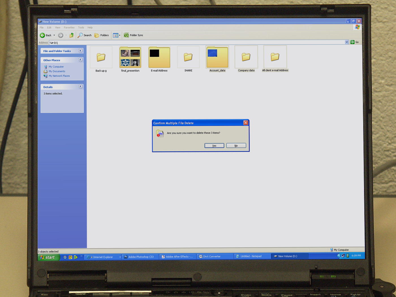The height and width of the screenshot is (297, 396).
Task: Select the Company data folder
Action: 246,59
